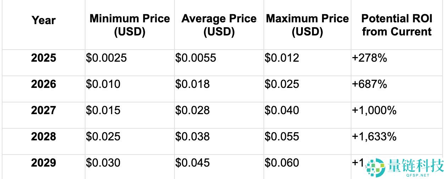Select the +1,633% ROI cell
The width and height of the screenshot is (444, 179).
pos(374,136)
